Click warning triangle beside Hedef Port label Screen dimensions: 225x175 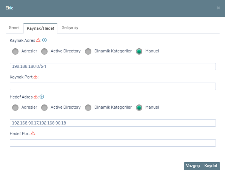coord(33,133)
